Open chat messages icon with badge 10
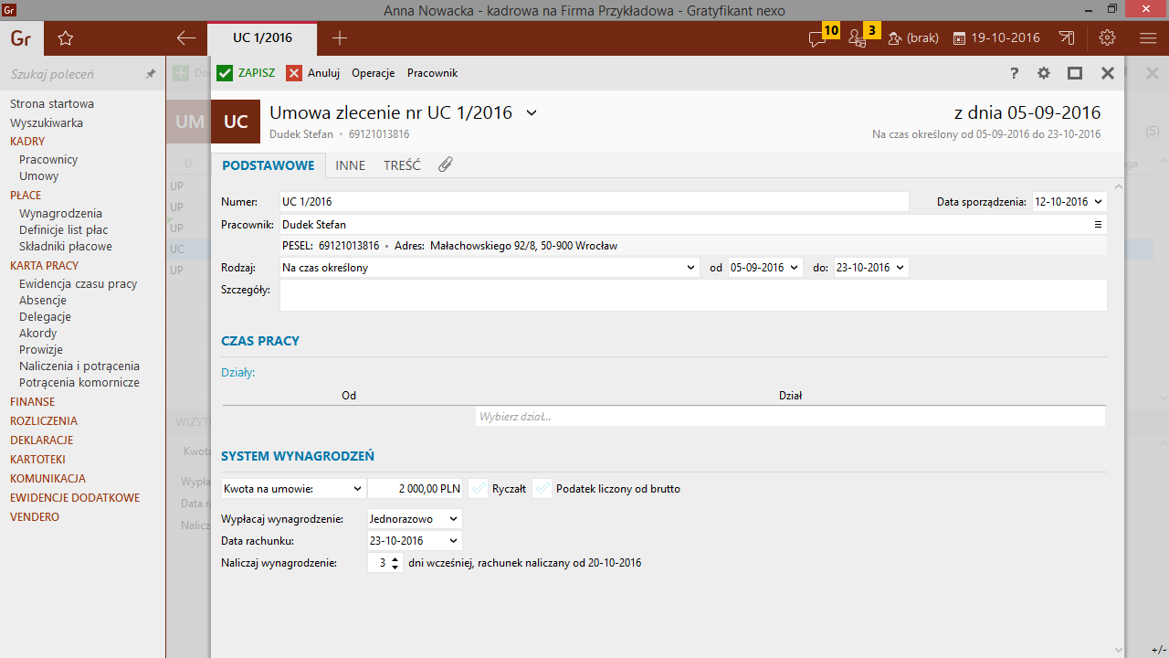Image resolution: width=1169 pixels, height=658 pixels. (817, 38)
